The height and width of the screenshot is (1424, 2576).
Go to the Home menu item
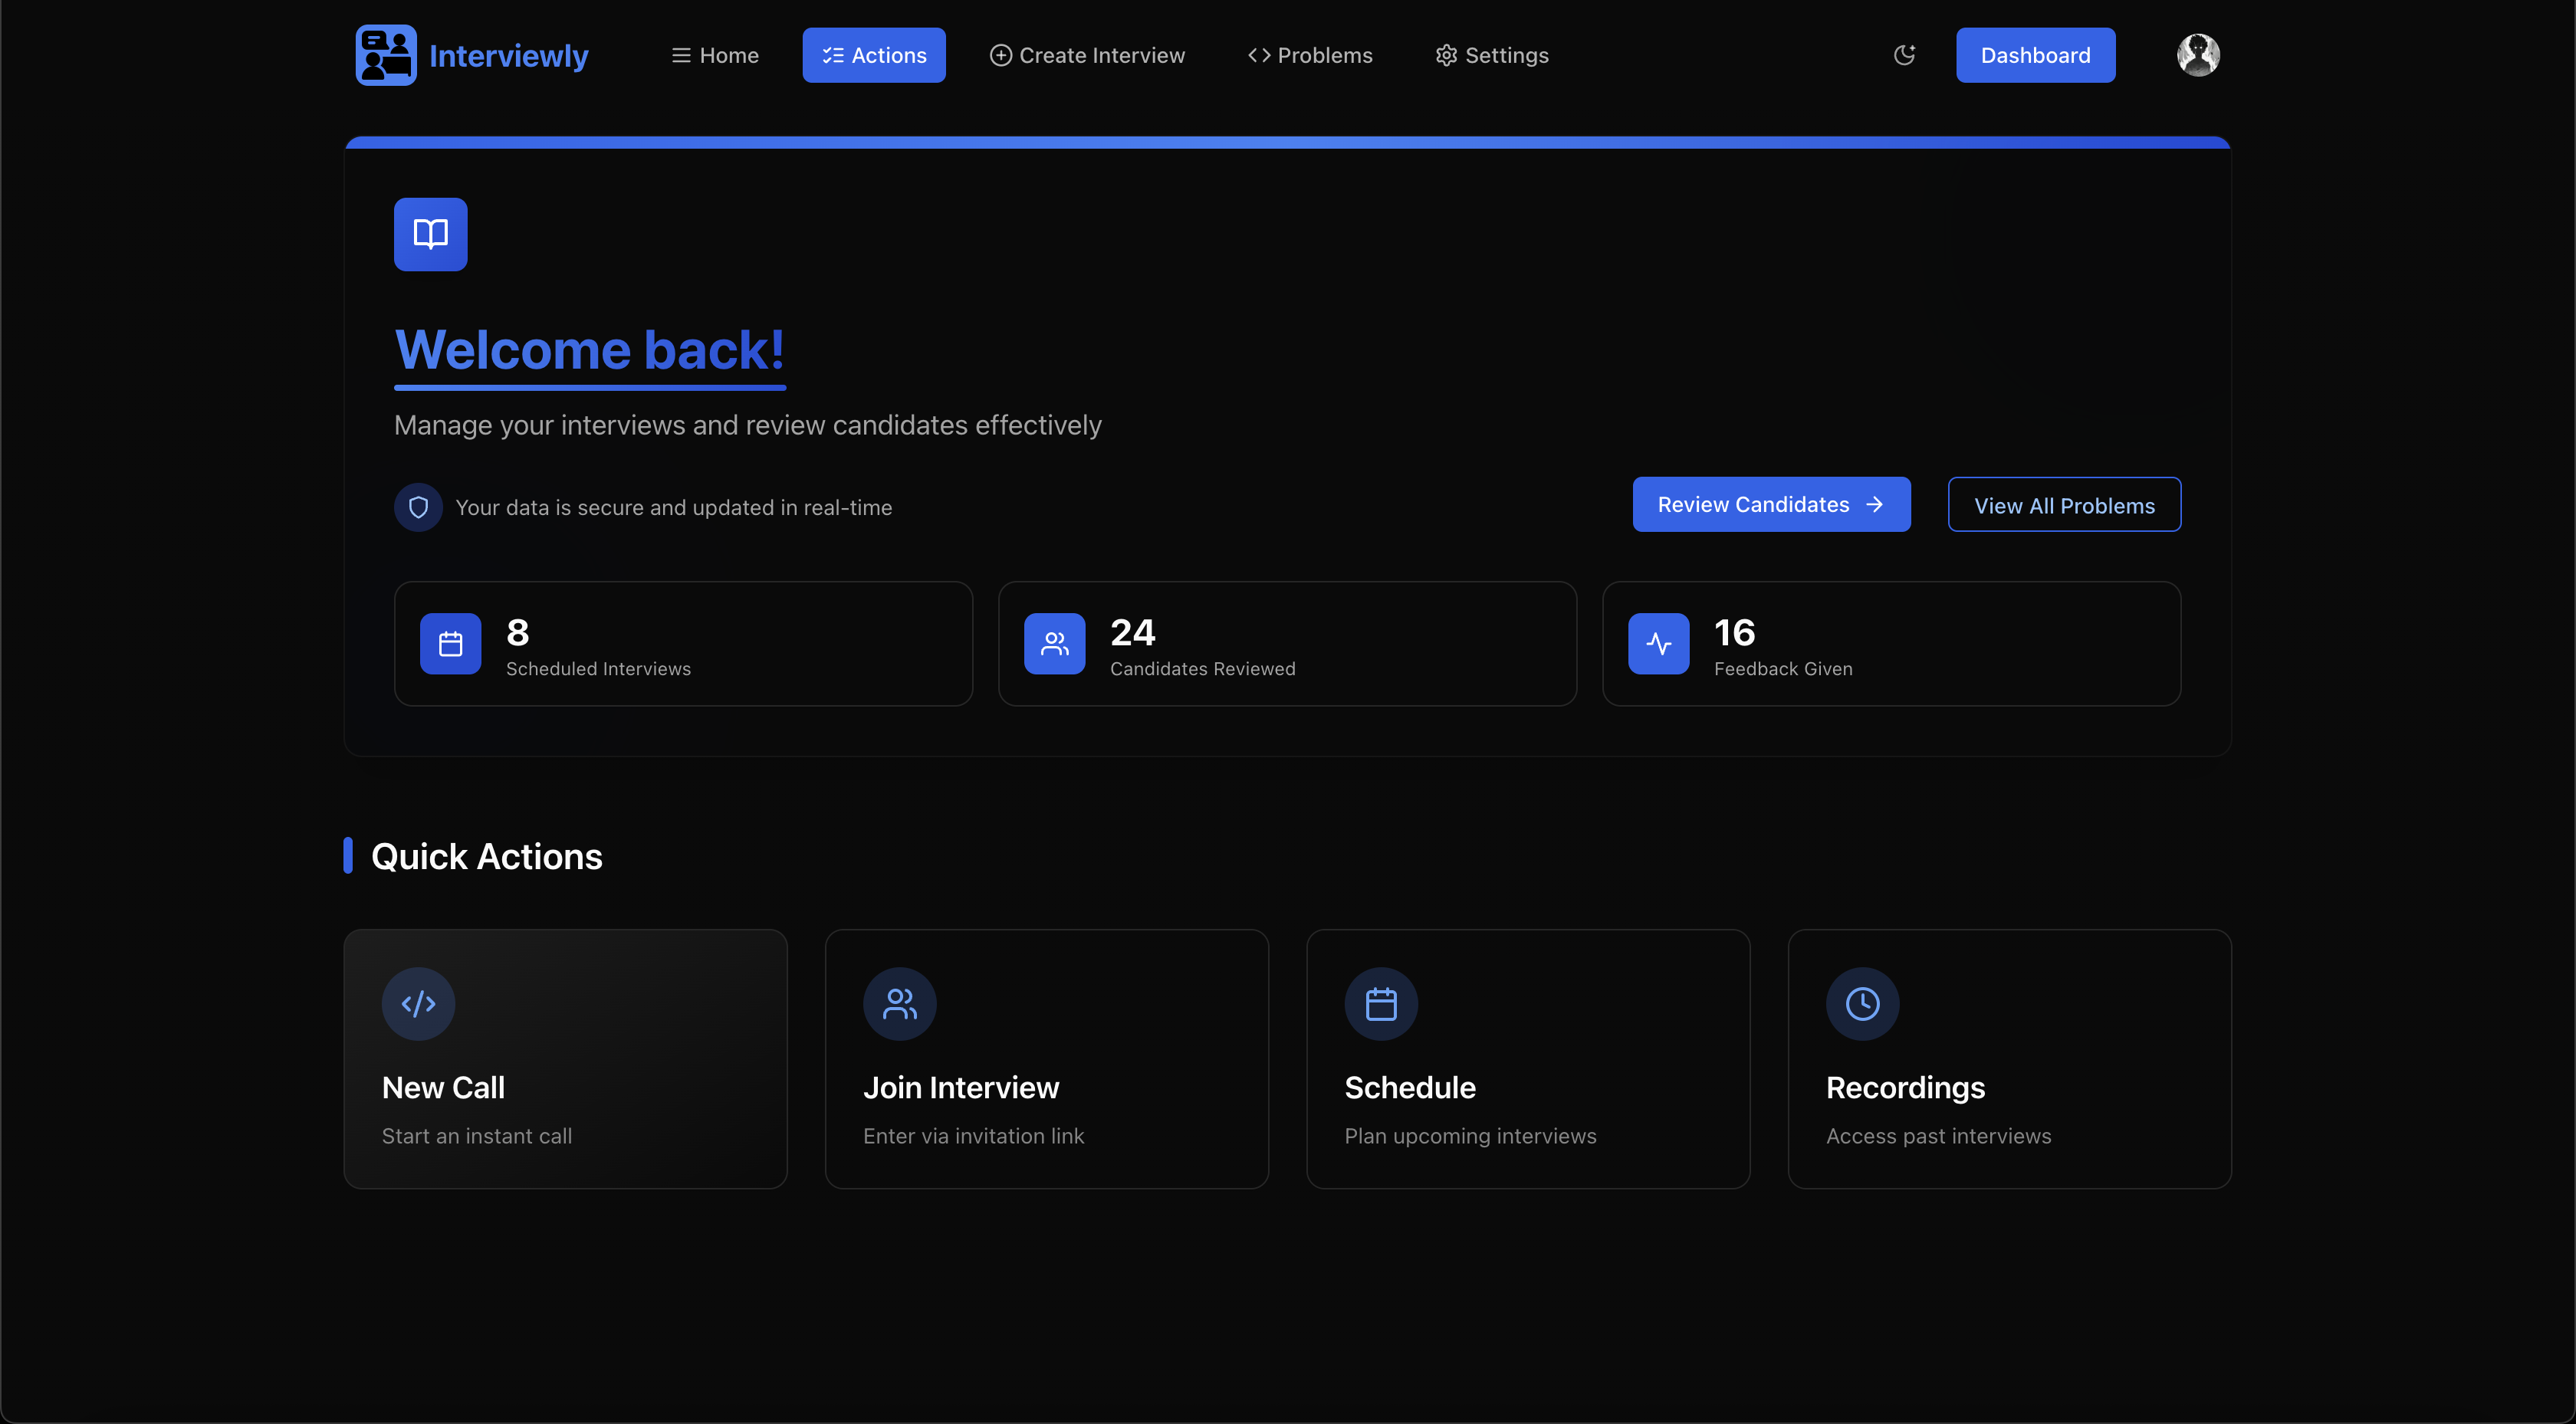pyautogui.click(x=714, y=55)
